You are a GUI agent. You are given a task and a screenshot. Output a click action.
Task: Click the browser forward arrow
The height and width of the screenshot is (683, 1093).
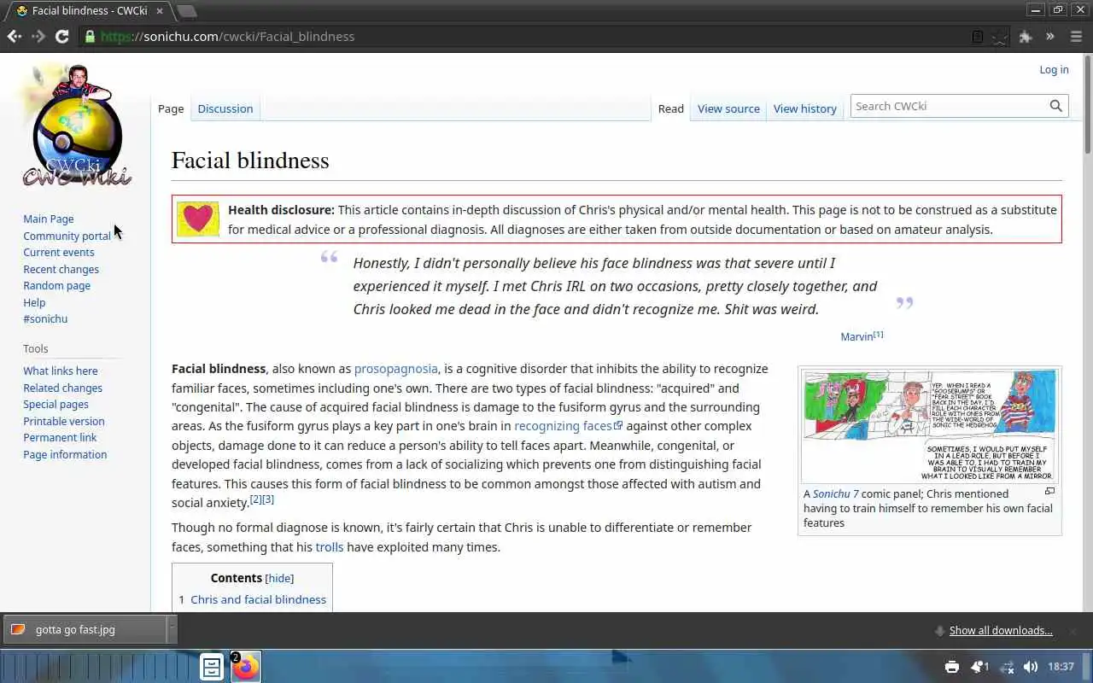pos(38,36)
